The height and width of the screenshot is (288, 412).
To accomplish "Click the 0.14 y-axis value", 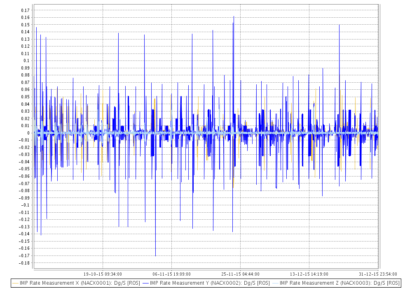I will [x=26, y=32].
